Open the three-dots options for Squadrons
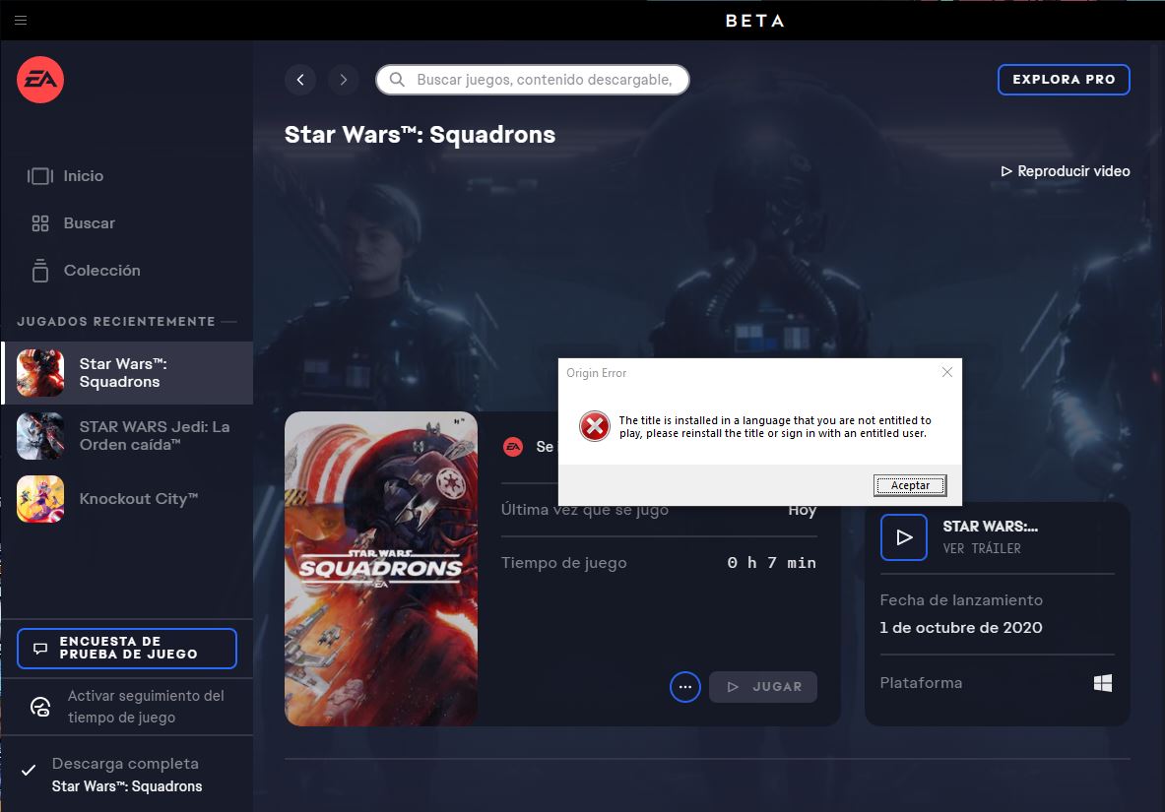Image resolution: width=1165 pixels, height=812 pixels. click(x=685, y=687)
